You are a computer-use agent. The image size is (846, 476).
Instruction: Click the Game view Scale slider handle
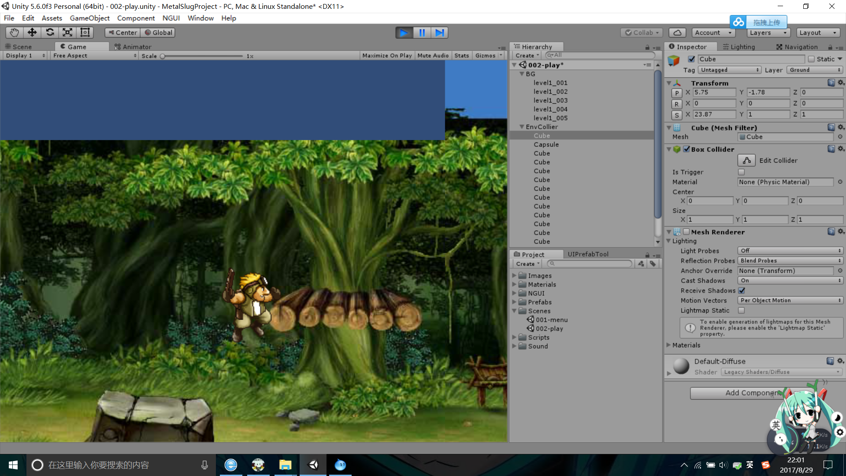click(x=163, y=56)
